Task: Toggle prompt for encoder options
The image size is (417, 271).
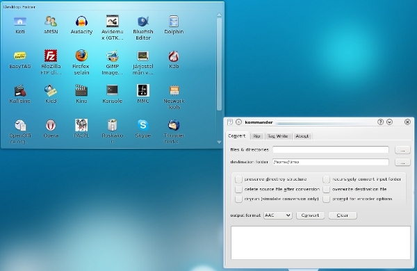Action: point(327,199)
